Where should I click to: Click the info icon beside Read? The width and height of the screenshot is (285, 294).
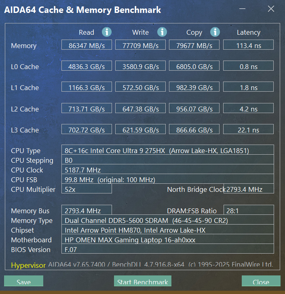107,32
